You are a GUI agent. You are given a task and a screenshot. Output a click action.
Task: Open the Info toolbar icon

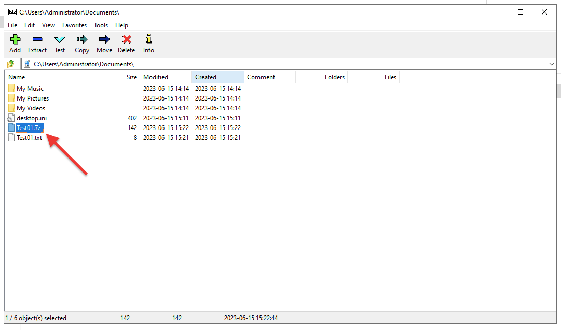pos(149,38)
